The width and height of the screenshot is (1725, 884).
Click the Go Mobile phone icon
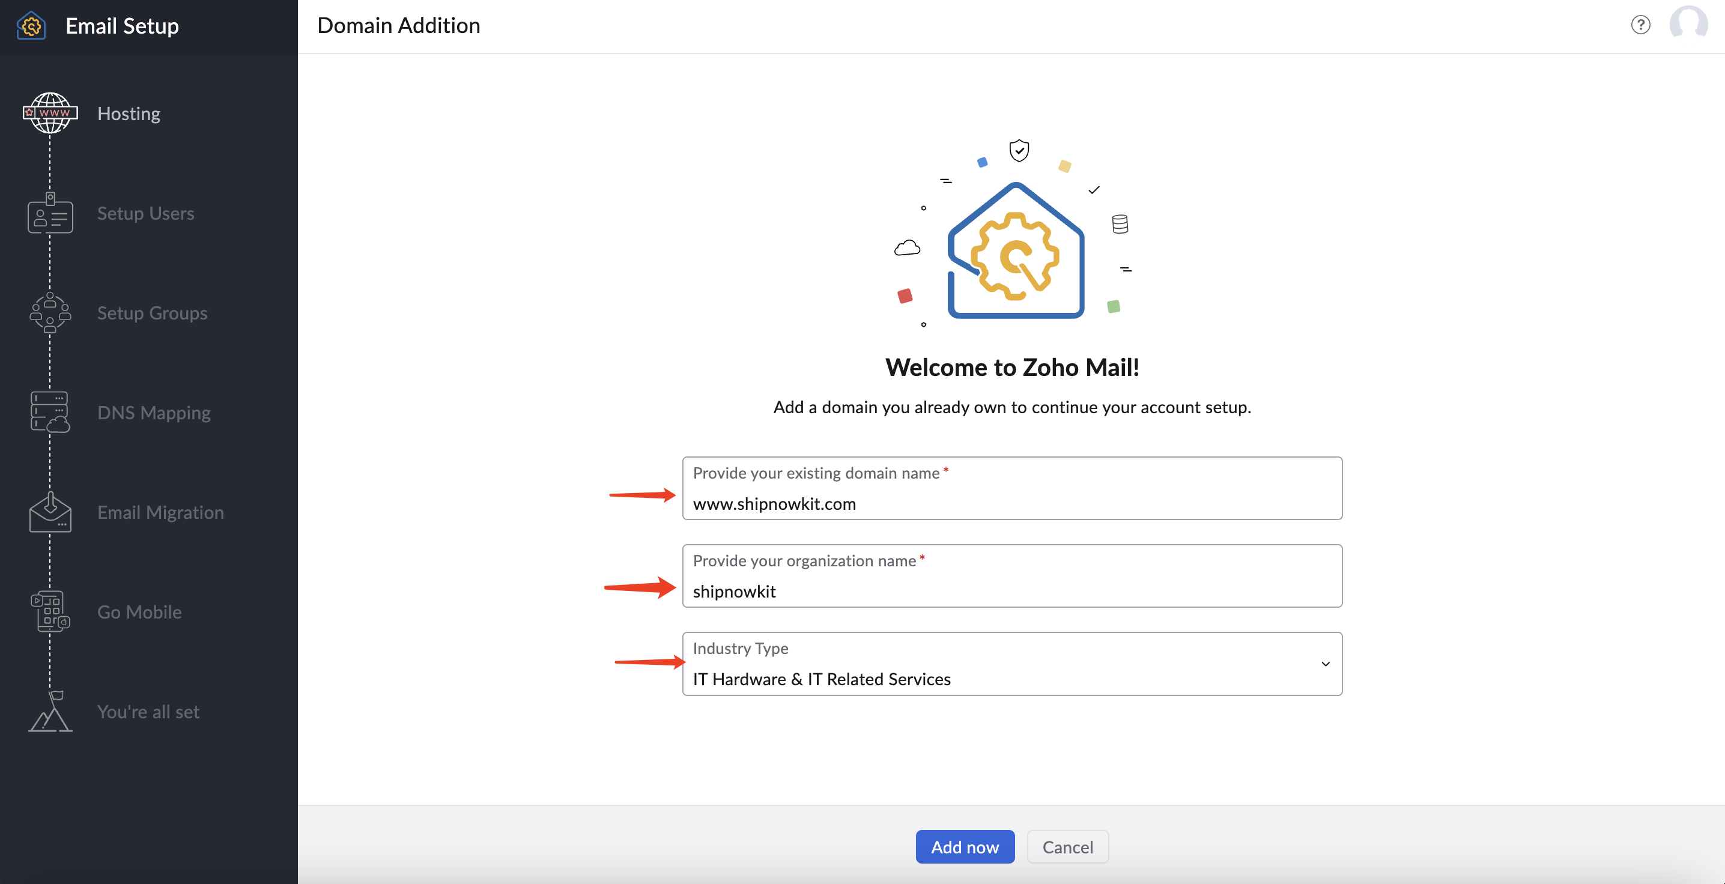50,611
